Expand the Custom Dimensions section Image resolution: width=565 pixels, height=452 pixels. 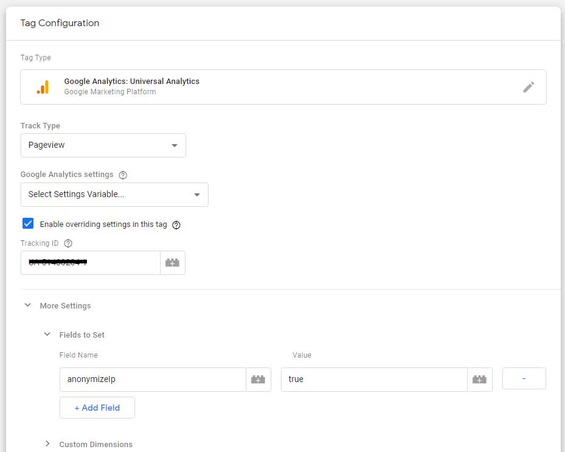pyautogui.click(x=47, y=444)
